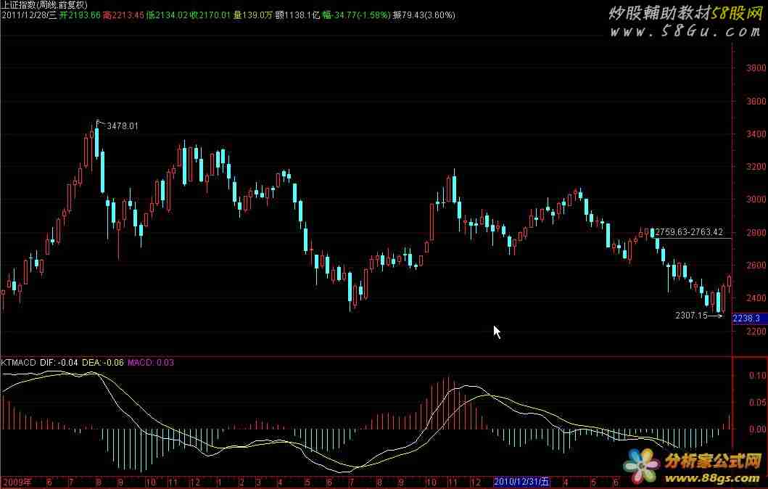Click the change readout 幅-34.77(-1.58%)

coord(357,15)
